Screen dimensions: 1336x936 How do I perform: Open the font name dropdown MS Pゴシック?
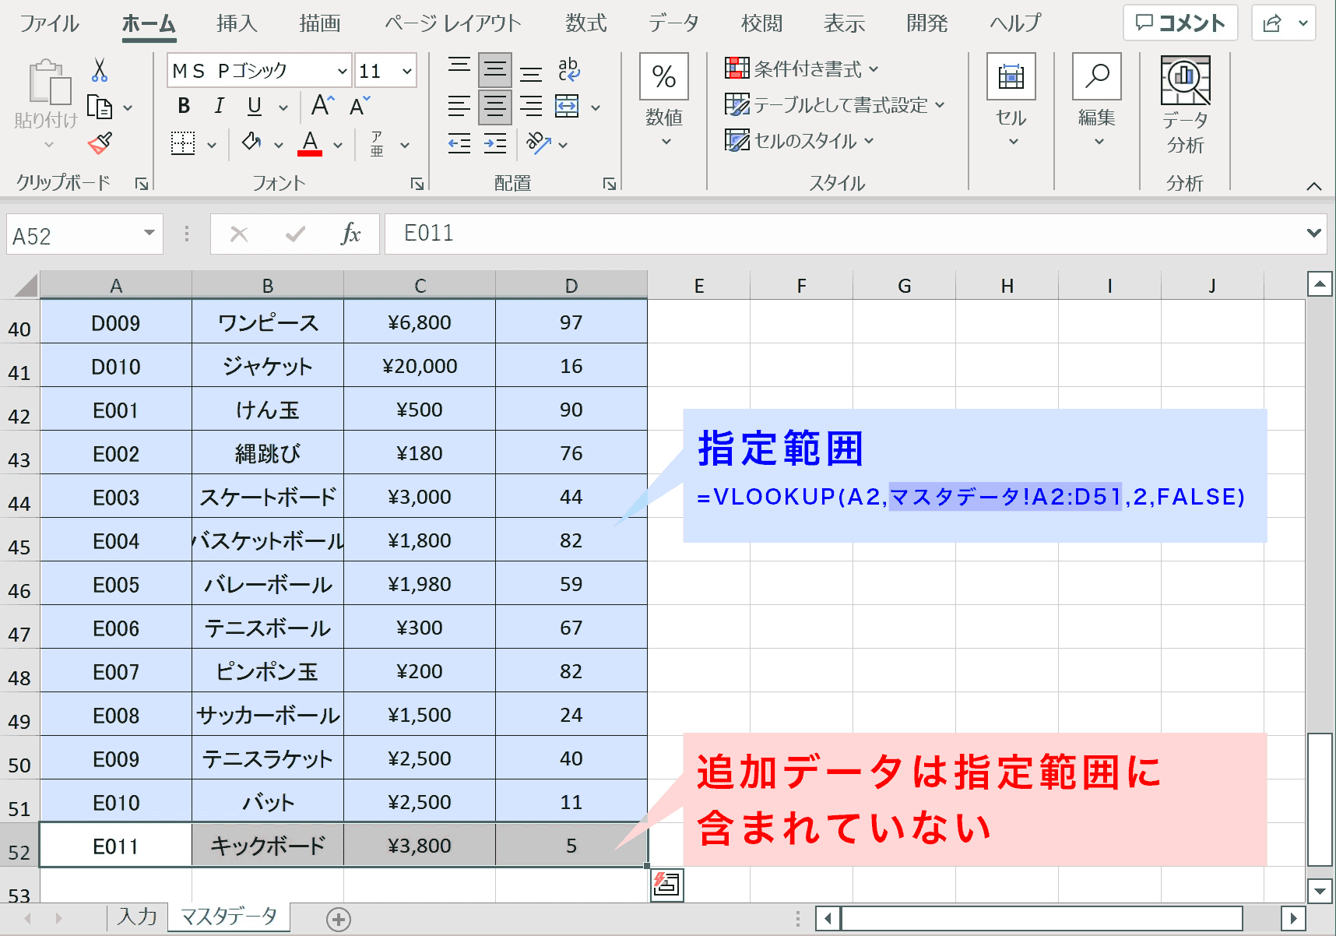(260, 71)
